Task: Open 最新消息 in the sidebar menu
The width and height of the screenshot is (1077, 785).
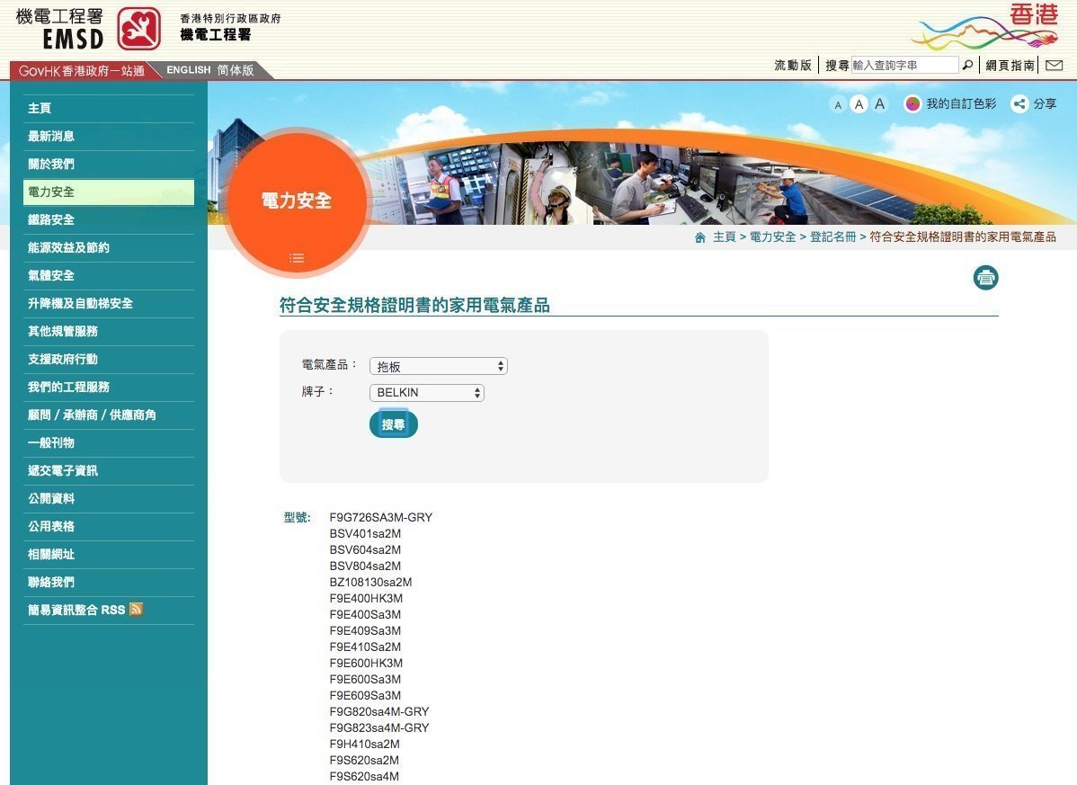Action: click(x=109, y=137)
